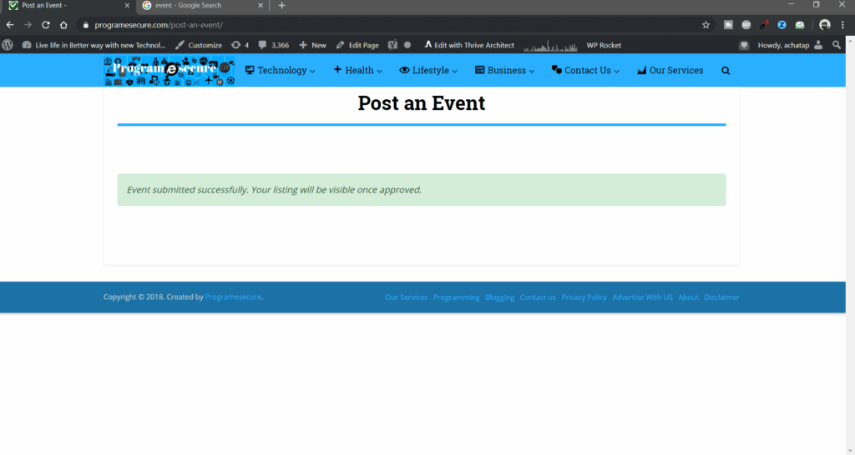Screen dimensions: 855x455
Task: Open the WordPress logo admin menu
Action: (8, 45)
